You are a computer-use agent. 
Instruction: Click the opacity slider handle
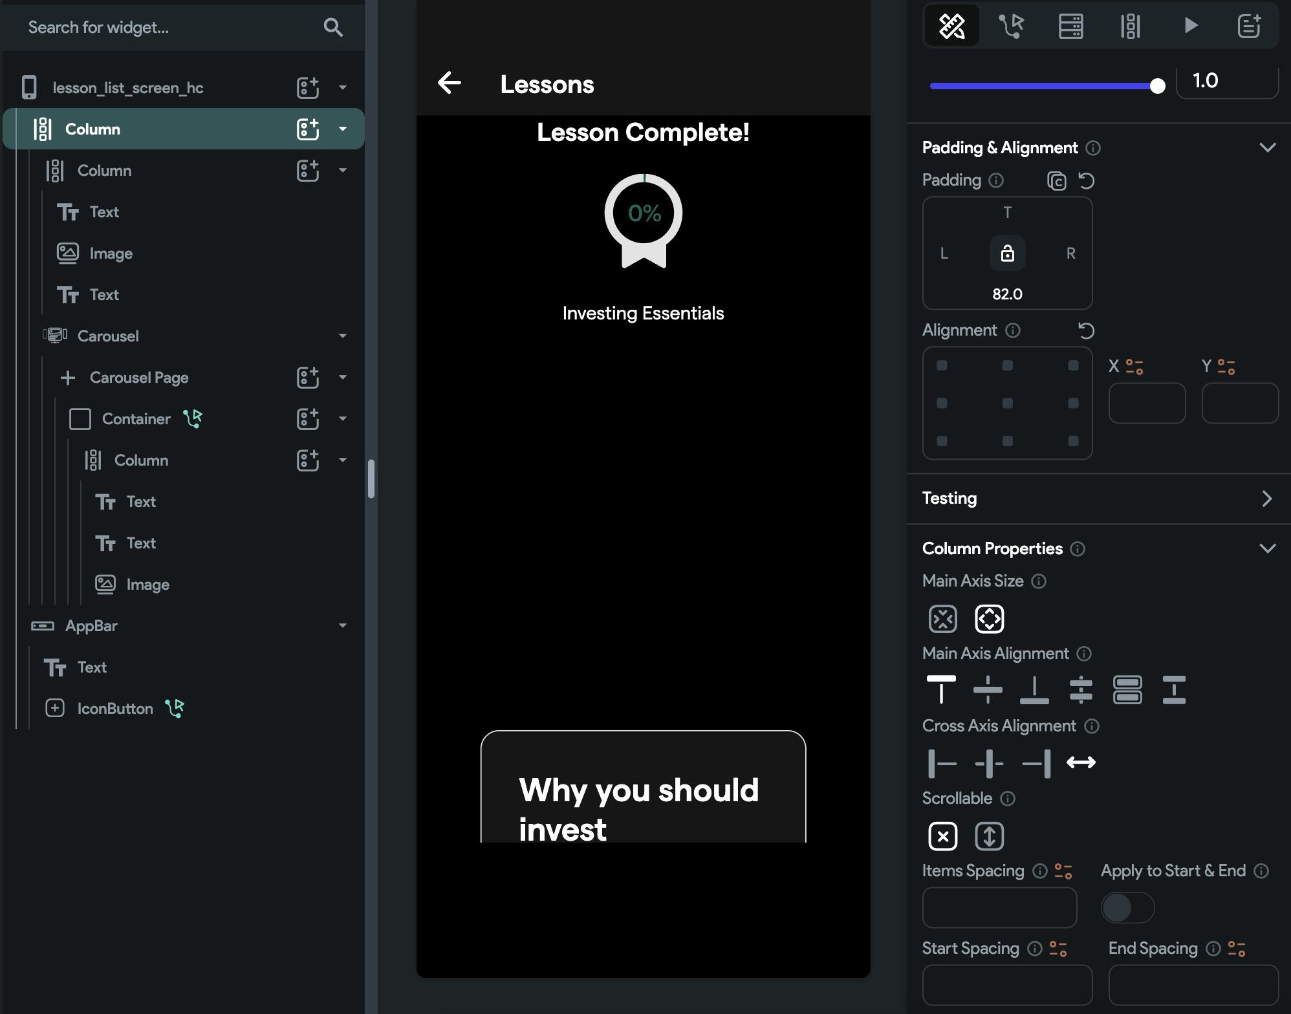1157,85
